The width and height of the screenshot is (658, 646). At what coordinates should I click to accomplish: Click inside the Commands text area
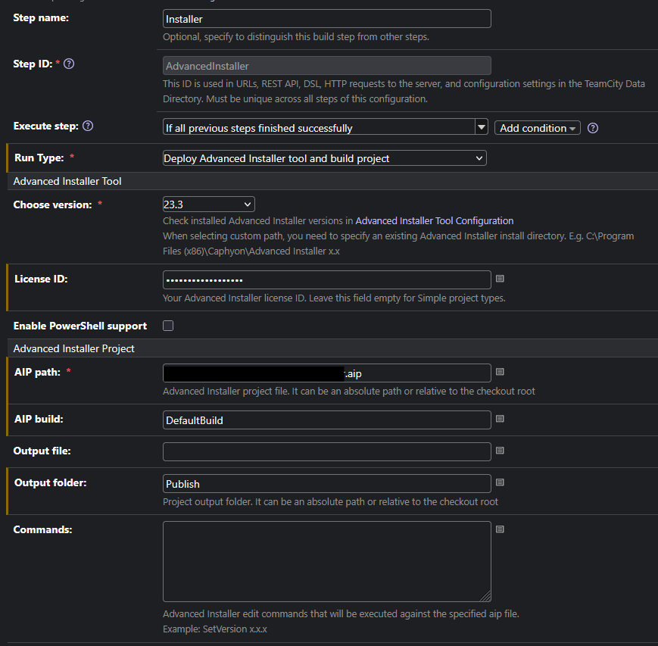(x=327, y=562)
